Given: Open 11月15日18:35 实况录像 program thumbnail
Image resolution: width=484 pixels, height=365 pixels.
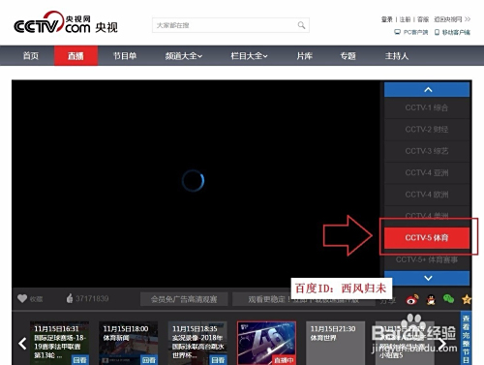Looking at the screenshot, I should pos(197,343).
